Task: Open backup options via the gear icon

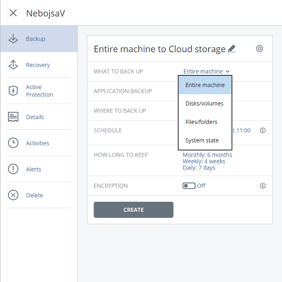Action: [x=259, y=48]
